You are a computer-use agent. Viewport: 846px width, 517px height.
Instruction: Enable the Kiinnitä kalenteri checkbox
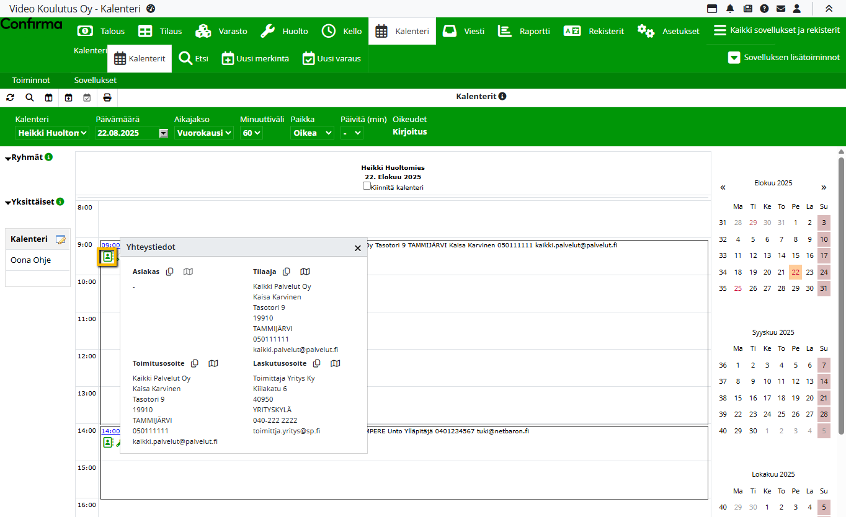367,186
